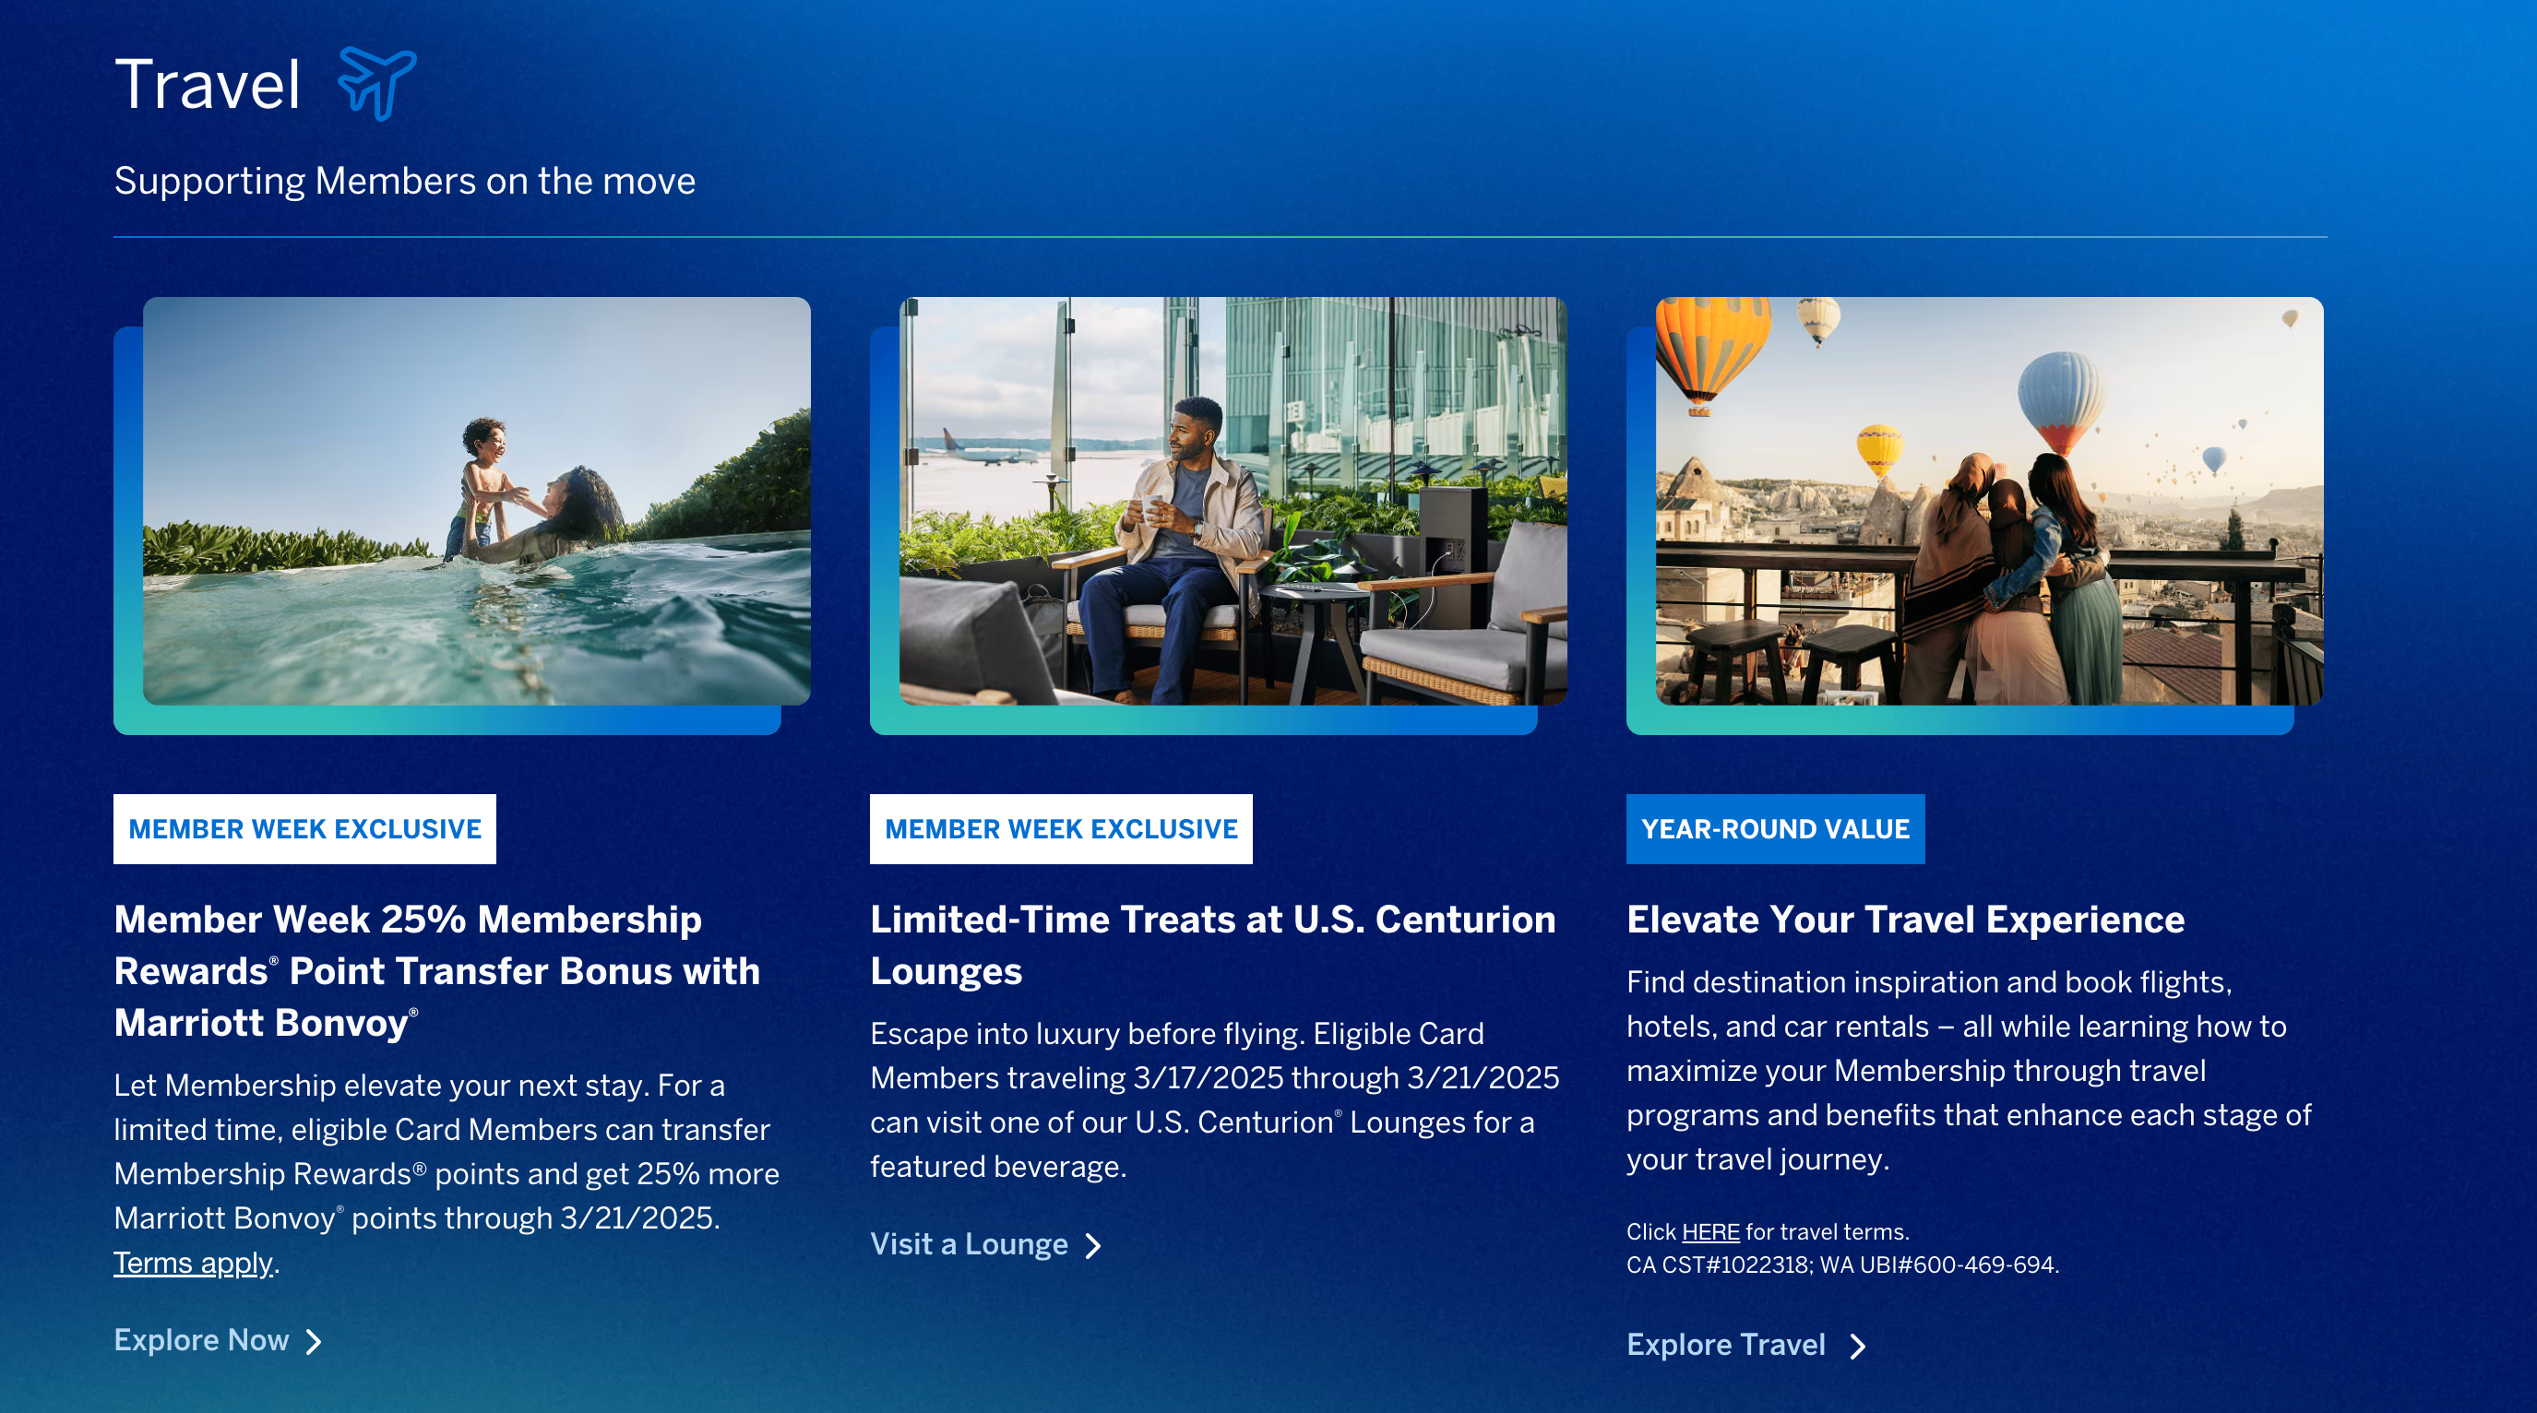Viewport: 2537px width, 1413px height.
Task: Click Member Week Exclusive badge above Centurion Lounges offer
Action: [x=1061, y=829]
